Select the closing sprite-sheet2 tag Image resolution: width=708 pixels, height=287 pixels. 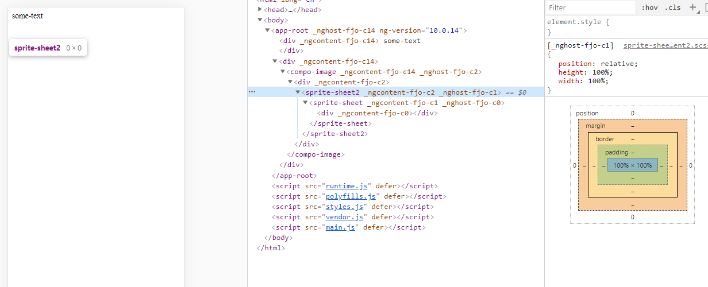[x=334, y=134]
